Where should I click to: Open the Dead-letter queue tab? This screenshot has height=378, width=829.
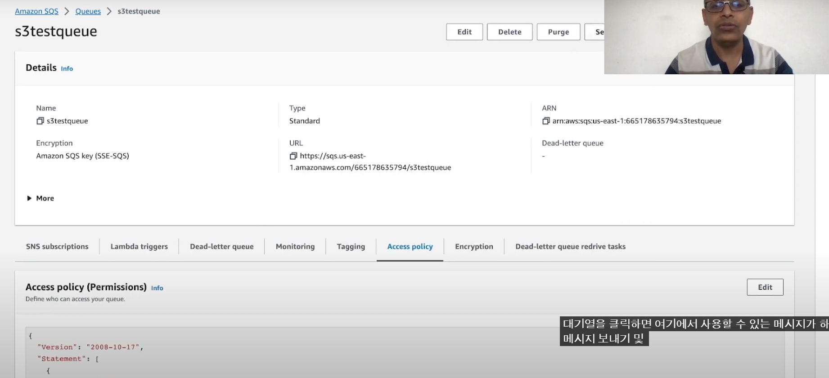click(x=221, y=247)
